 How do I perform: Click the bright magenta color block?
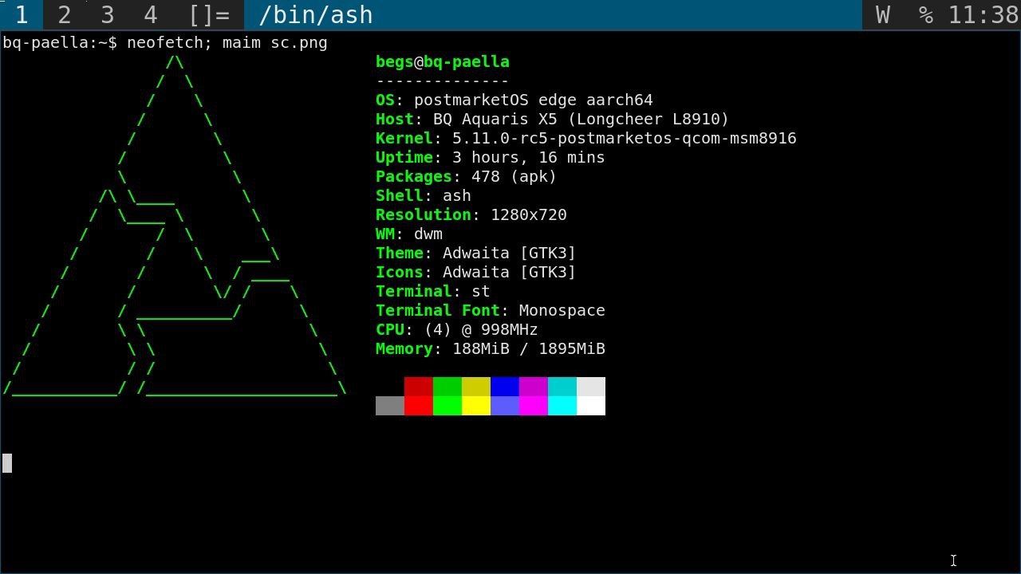534,406
